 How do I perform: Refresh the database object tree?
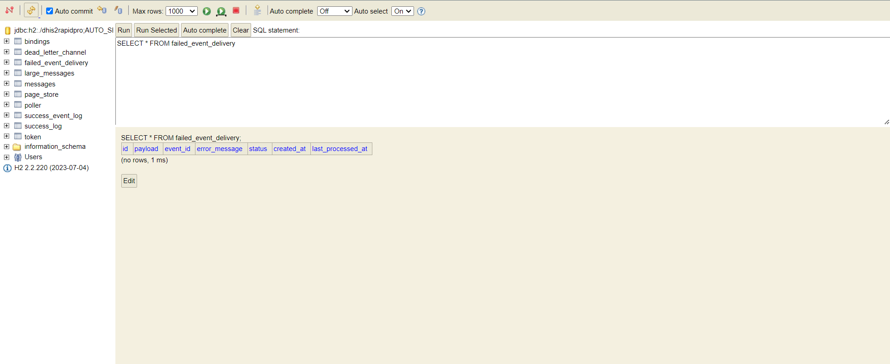pyautogui.click(x=31, y=10)
